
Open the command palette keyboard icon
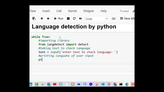click(x=114, y=19)
